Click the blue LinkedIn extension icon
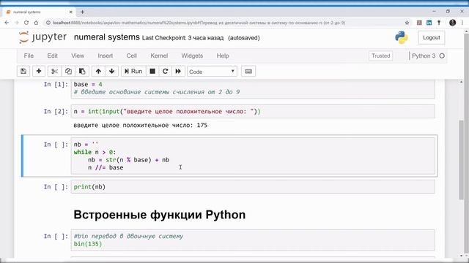The image size is (469, 263). pyautogui.click(x=429, y=23)
